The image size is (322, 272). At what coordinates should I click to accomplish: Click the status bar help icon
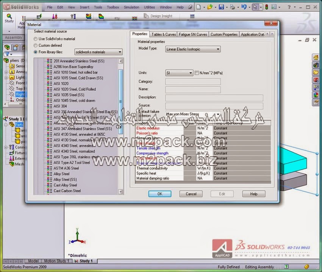point(286,267)
